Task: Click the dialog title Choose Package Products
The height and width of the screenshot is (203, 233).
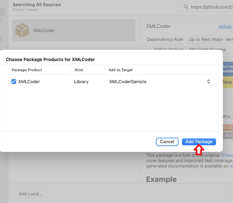Action: 50,59
